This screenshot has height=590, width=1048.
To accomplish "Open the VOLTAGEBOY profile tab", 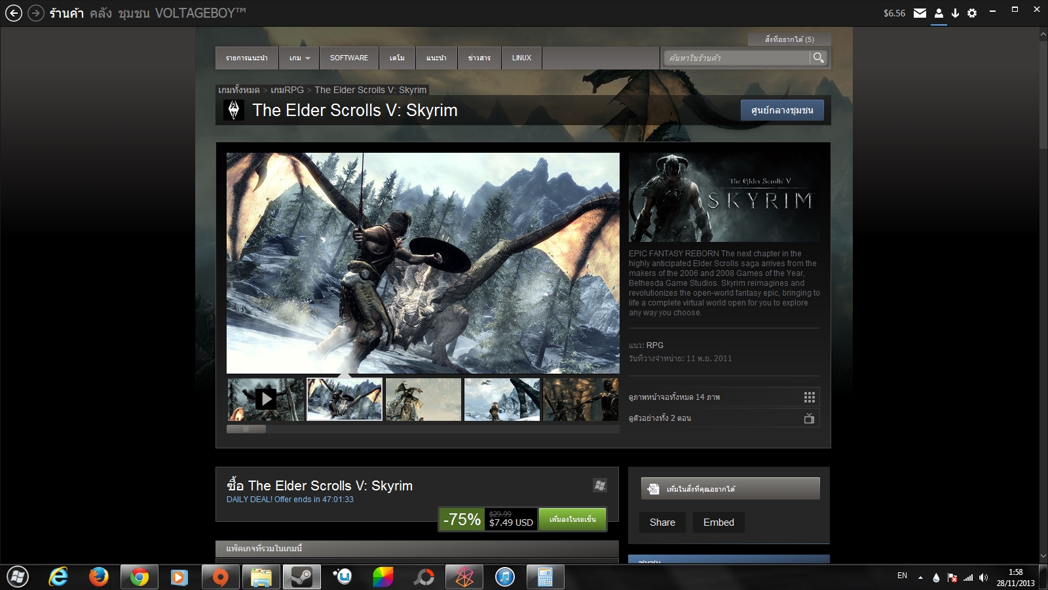I will (x=200, y=13).
